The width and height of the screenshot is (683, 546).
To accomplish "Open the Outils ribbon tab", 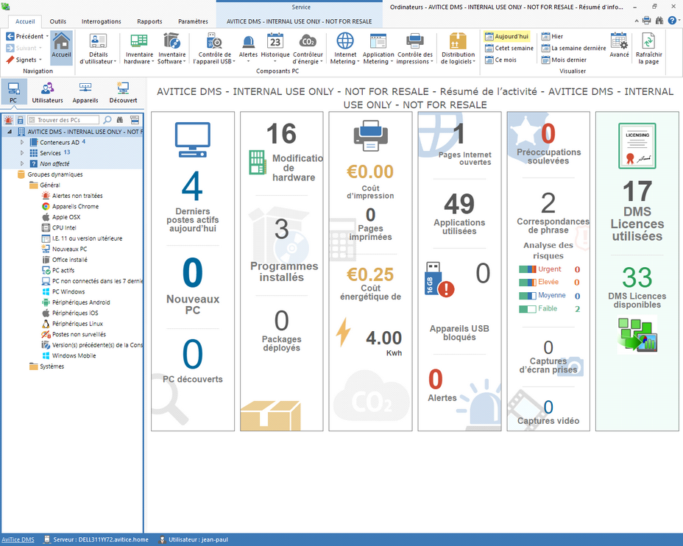I will pos(58,21).
